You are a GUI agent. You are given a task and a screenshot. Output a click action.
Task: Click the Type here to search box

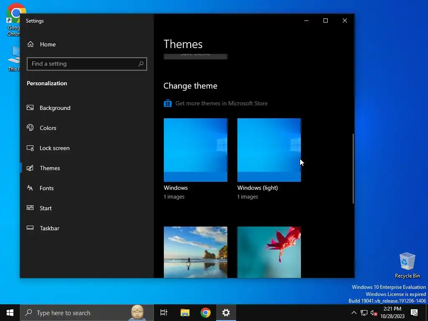(87, 313)
